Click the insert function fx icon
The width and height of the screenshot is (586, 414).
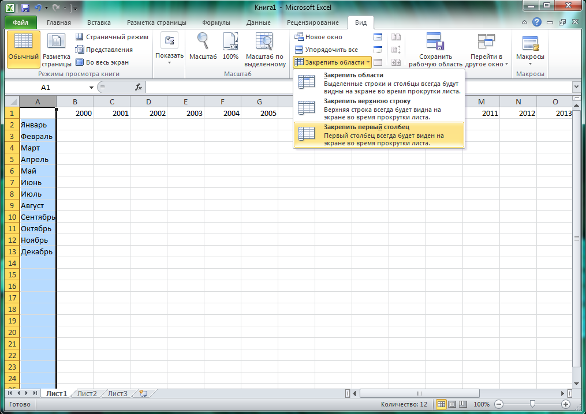(x=139, y=87)
